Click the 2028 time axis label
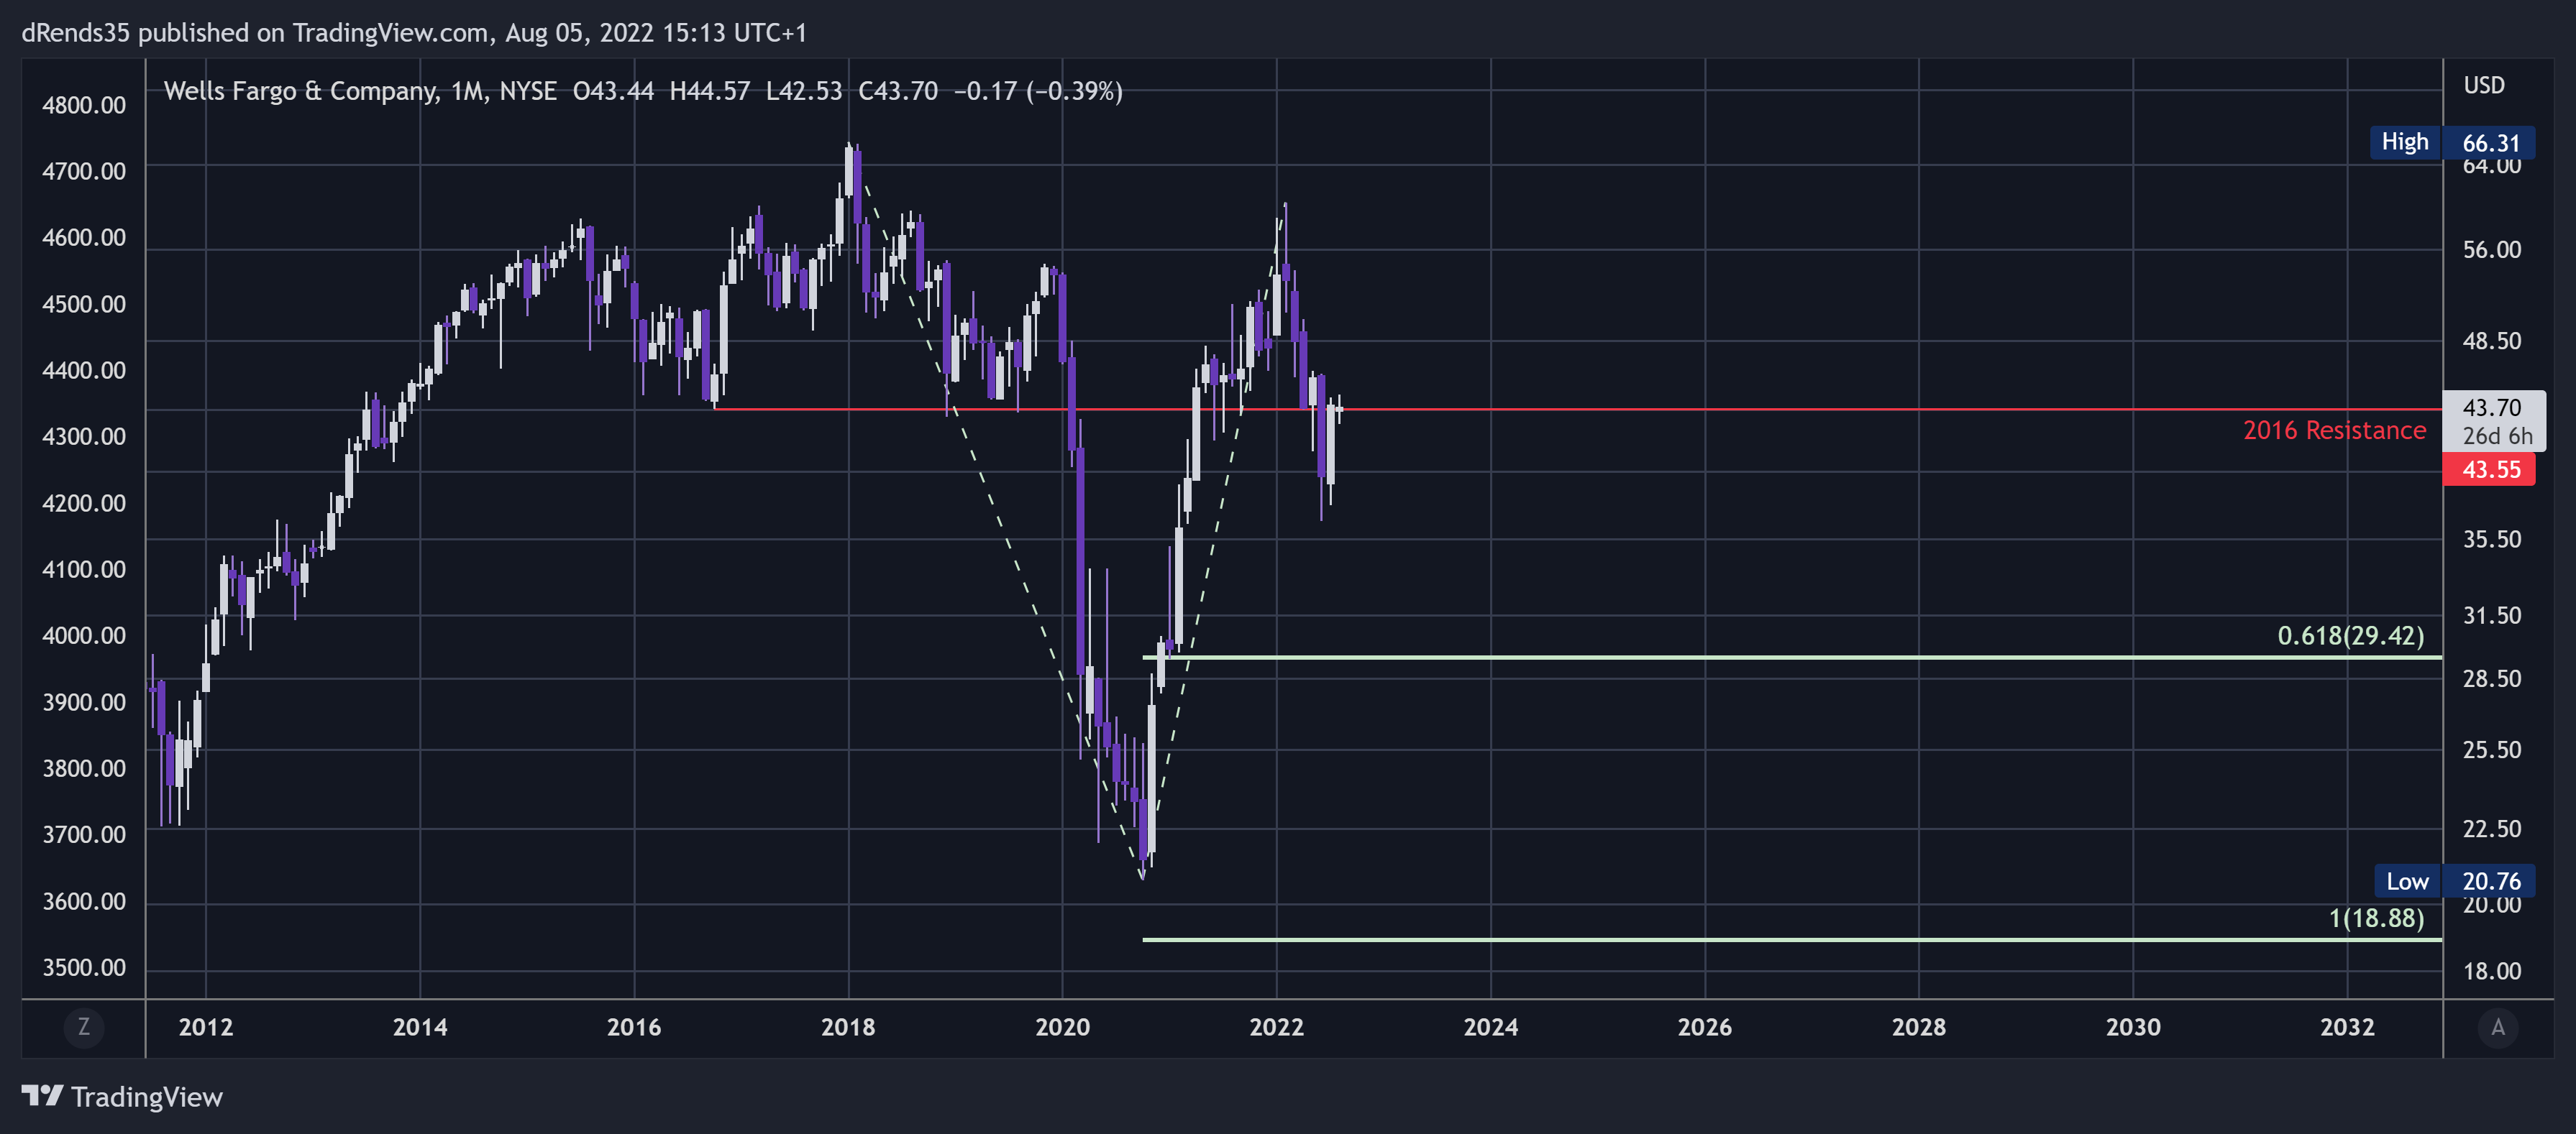The width and height of the screenshot is (2576, 1134). [1919, 1026]
